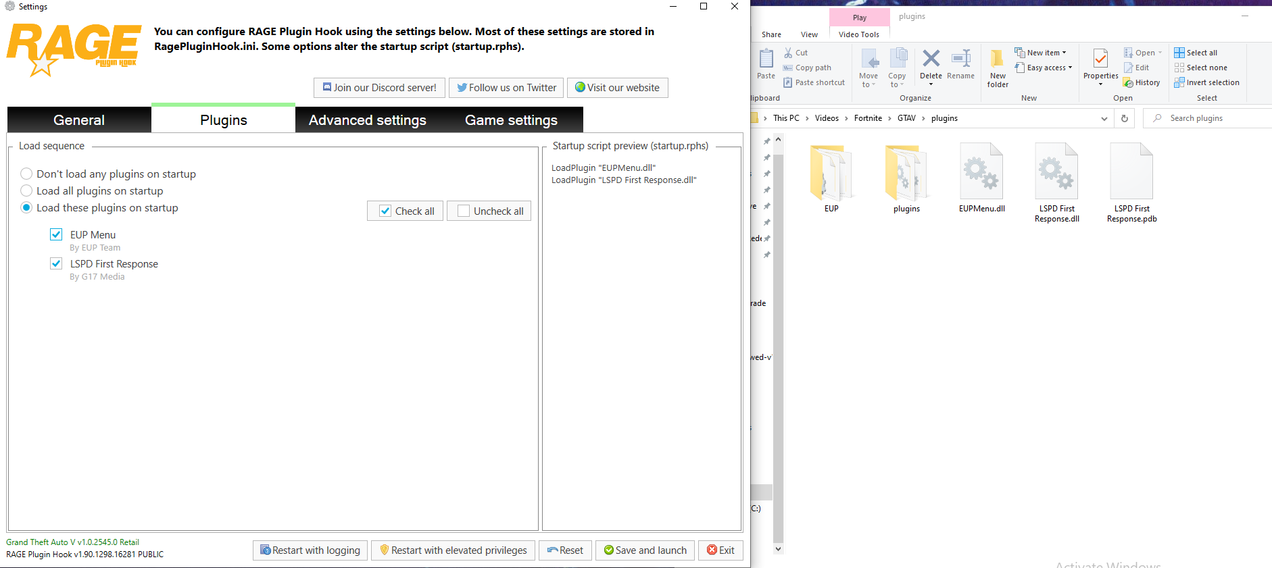Click the Paste clipboard icon
This screenshot has width=1272, height=568.
766,59
